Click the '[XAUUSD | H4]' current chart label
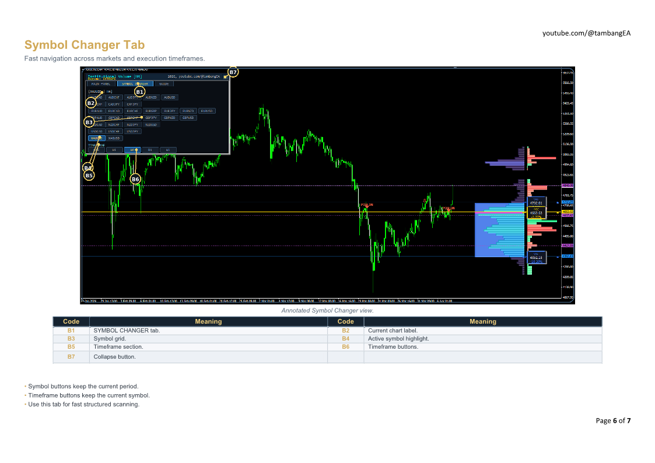 pyautogui.click(x=100, y=92)
